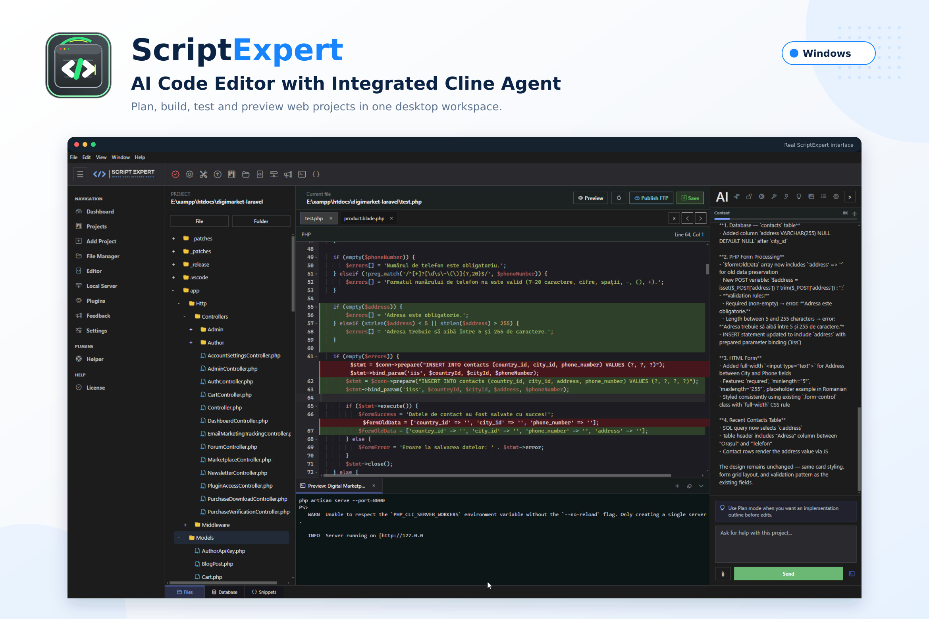Click the eraser clear icon in terminal panel
Screen dimensions: 929x619
point(689,486)
